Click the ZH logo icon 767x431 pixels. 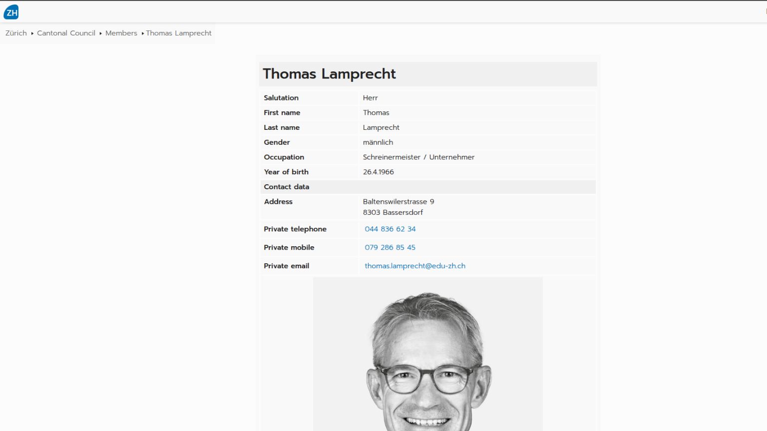[11, 12]
